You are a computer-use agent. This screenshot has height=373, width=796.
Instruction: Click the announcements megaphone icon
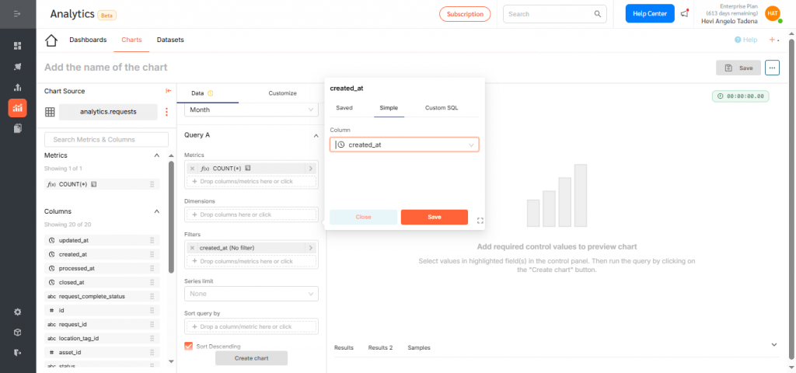pos(684,14)
